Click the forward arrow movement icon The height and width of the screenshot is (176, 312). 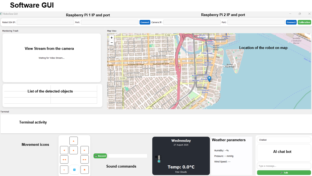pos(73,141)
